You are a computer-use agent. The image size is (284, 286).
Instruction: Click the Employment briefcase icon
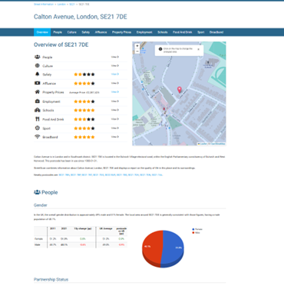(38, 101)
